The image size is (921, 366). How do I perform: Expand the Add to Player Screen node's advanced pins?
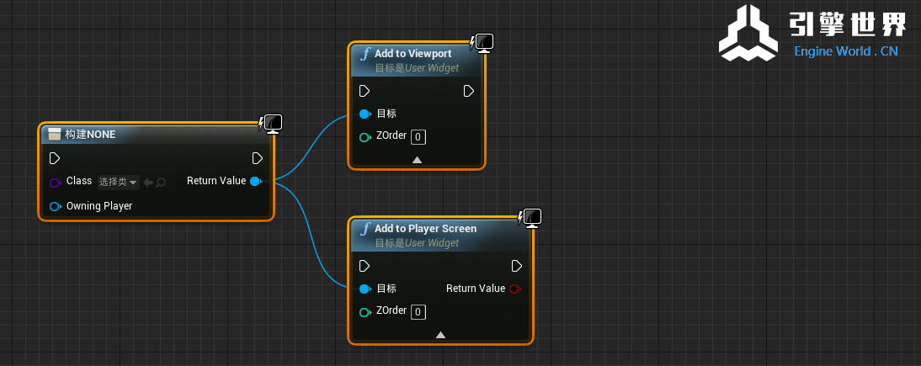(440, 334)
